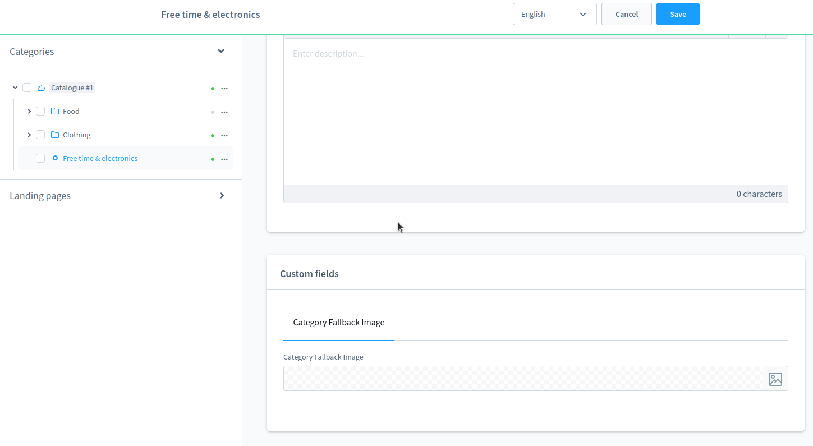Image resolution: width=813 pixels, height=446 pixels.
Task: Open the Catalogue #1 three-dot context menu
Action: tap(224, 89)
